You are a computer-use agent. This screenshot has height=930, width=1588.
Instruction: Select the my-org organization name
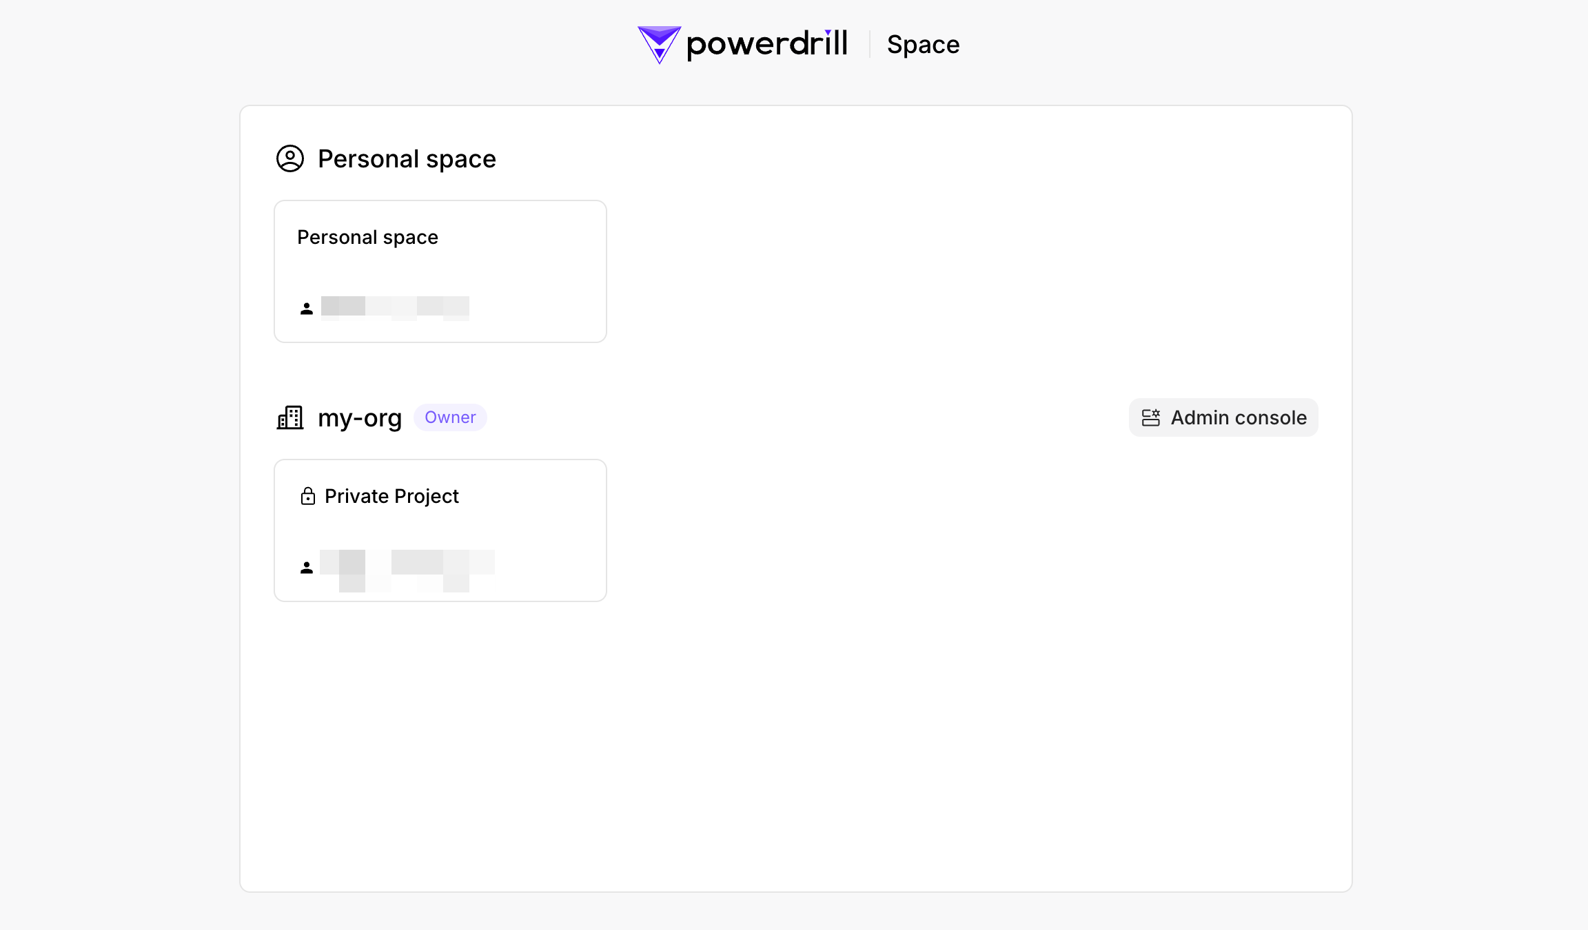360,418
